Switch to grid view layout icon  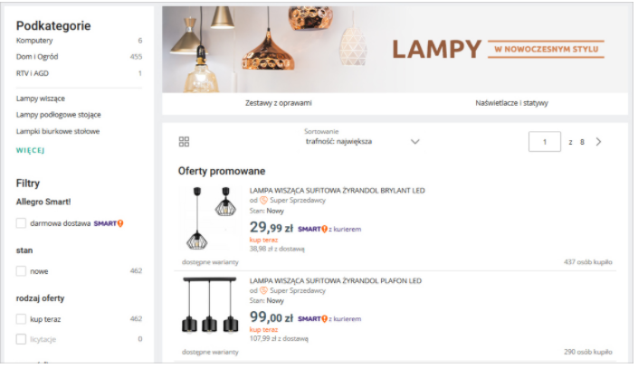(185, 142)
